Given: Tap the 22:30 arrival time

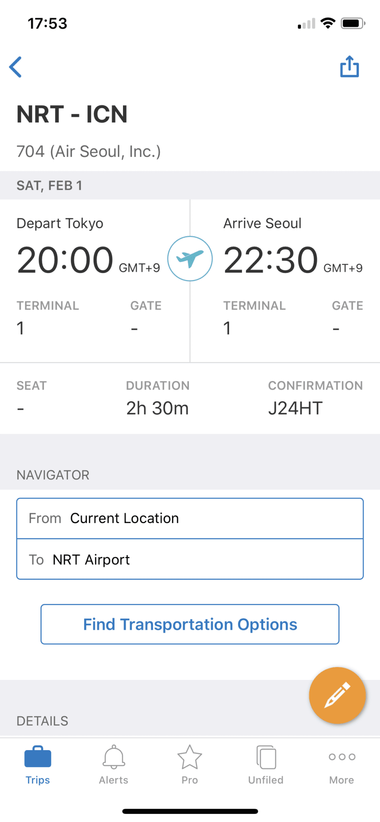Looking at the screenshot, I should 271,260.
